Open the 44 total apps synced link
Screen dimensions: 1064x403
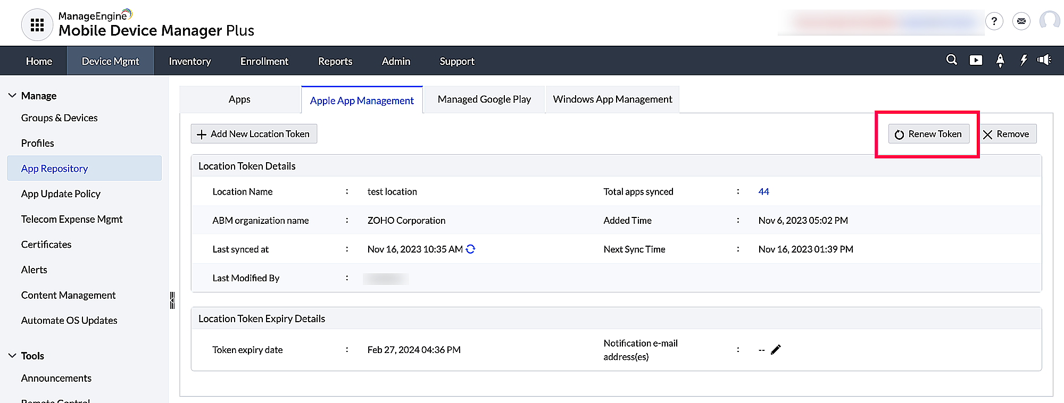click(x=763, y=191)
